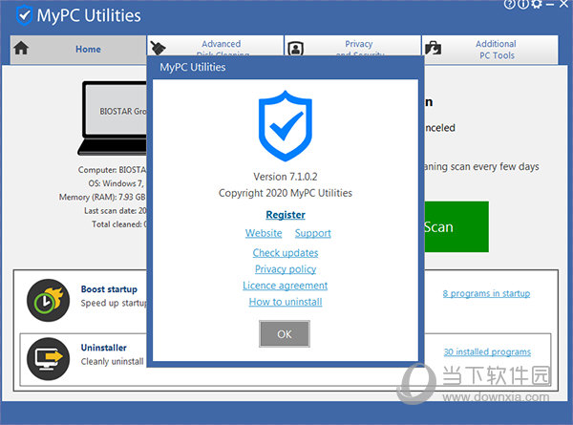Click the green Scan button

455,227
